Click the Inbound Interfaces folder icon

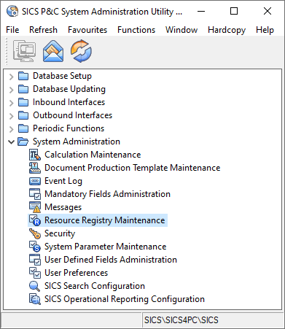click(23, 102)
